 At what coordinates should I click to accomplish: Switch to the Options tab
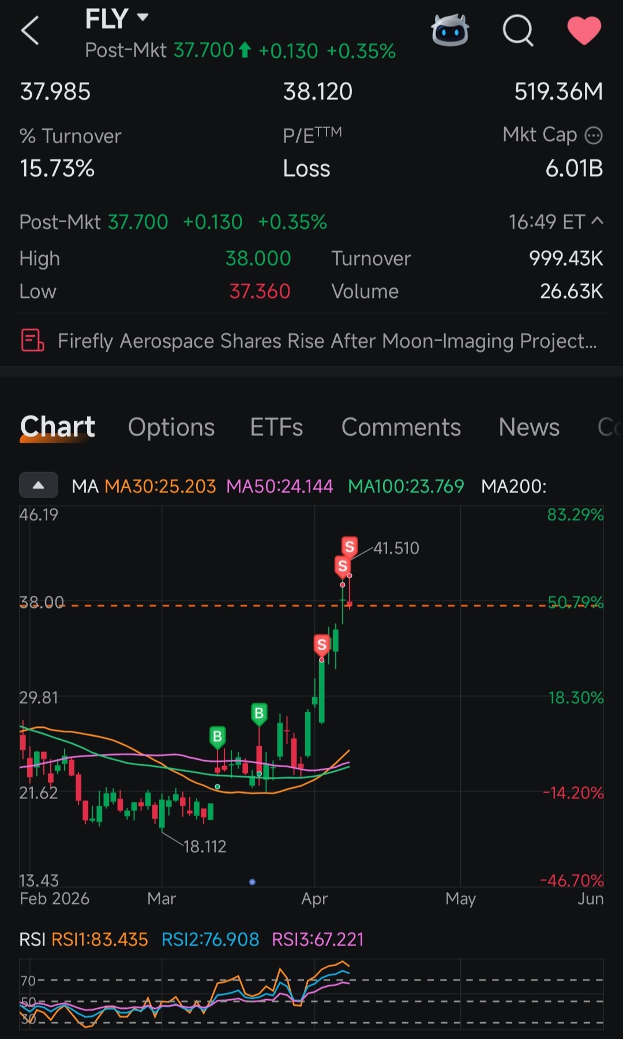(x=171, y=428)
